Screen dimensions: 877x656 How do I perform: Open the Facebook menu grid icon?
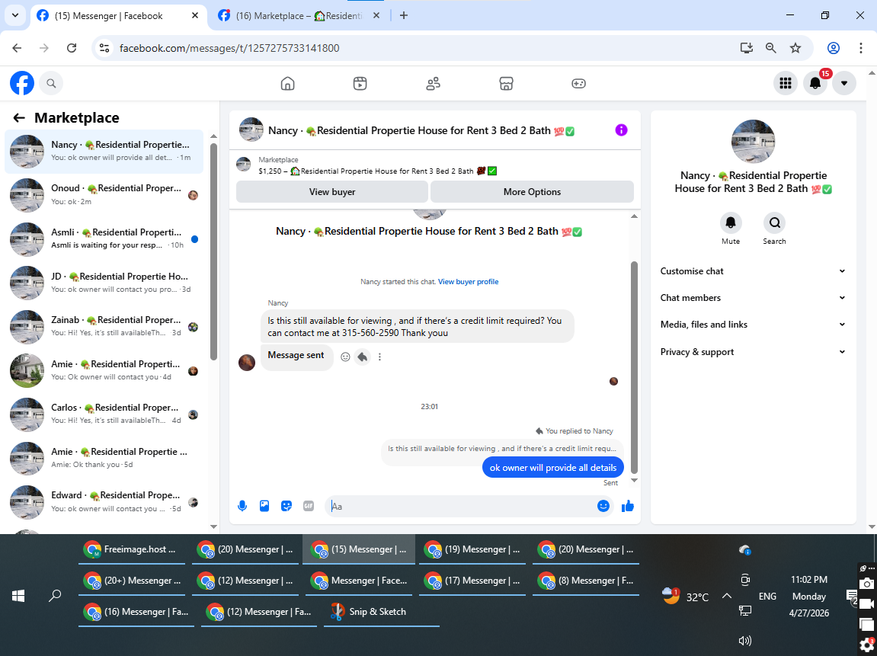click(786, 83)
